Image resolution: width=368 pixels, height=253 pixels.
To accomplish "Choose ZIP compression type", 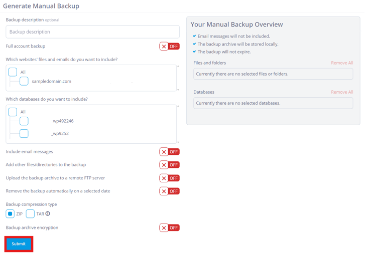I will pos(10,213).
